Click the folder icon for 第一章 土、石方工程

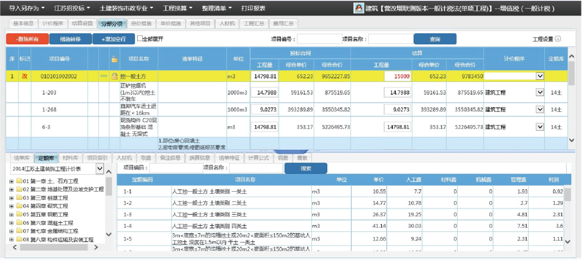click(x=19, y=181)
